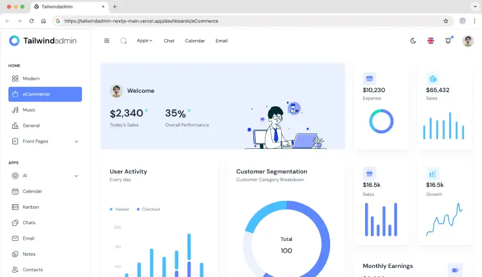482x277 pixels.
Task: Click the browser reload button
Action: [x=32, y=21]
